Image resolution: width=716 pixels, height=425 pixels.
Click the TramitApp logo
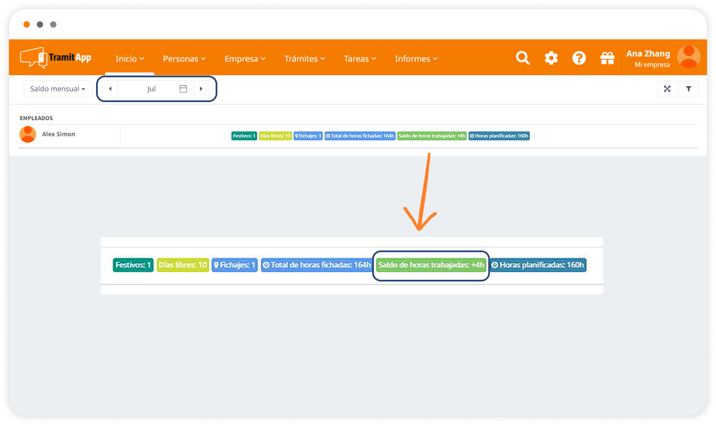[x=56, y=58]
